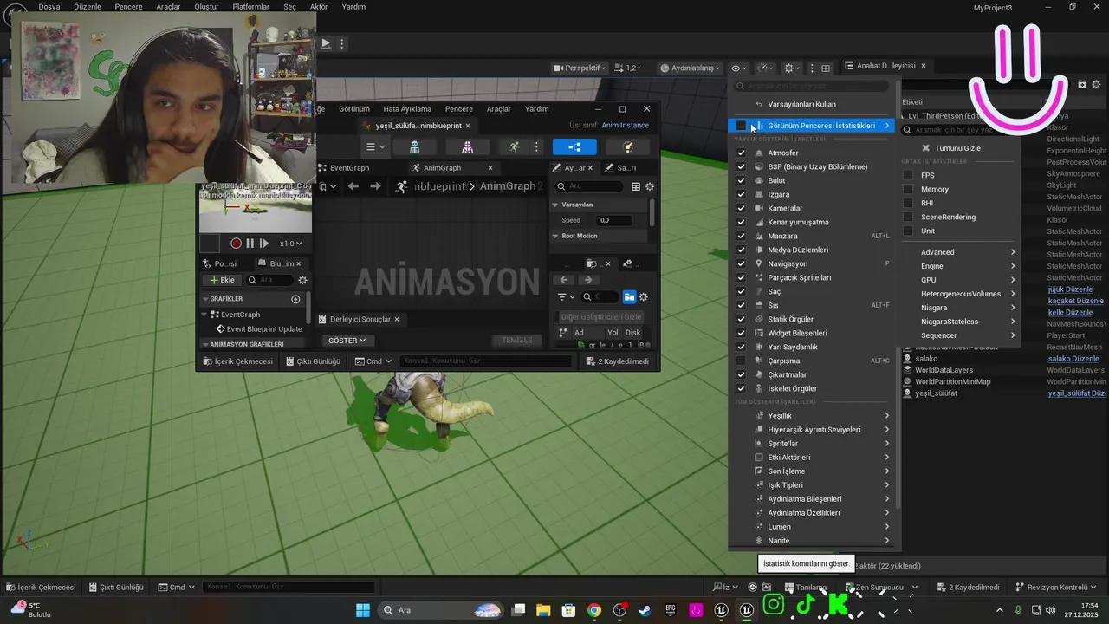This screenshot has width=1109, height=624.
Task: Open the Steam icon in the taskbar
Action: [x=644, y=610]
